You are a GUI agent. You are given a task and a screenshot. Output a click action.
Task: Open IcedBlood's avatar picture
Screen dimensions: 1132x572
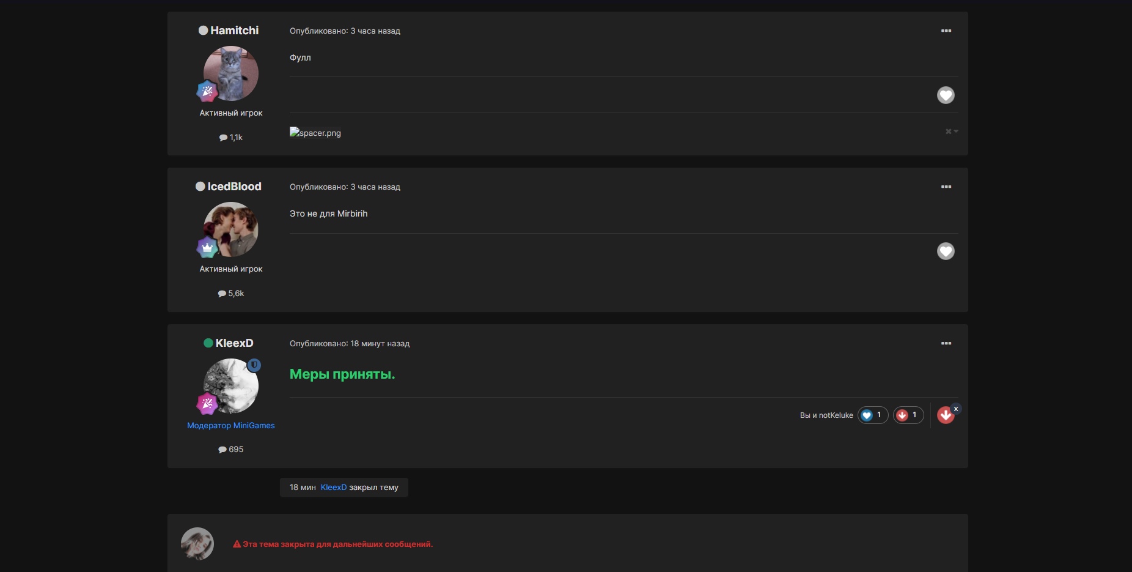pos(232,229)
